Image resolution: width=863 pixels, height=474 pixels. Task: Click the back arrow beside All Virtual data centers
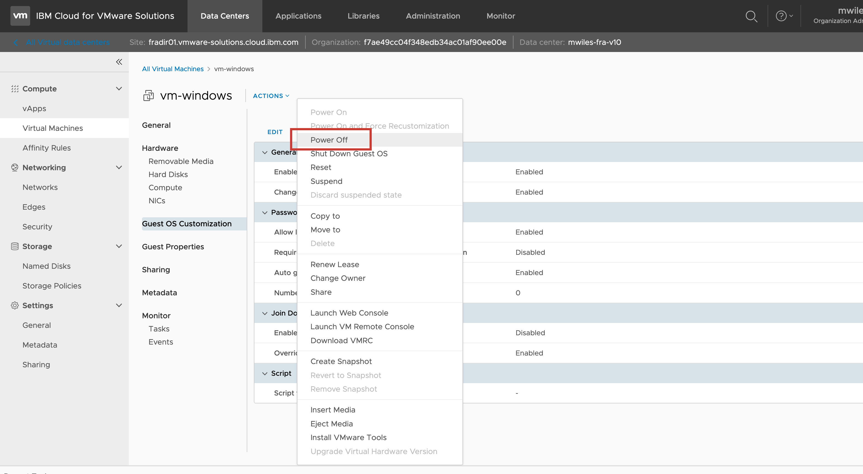15,42
